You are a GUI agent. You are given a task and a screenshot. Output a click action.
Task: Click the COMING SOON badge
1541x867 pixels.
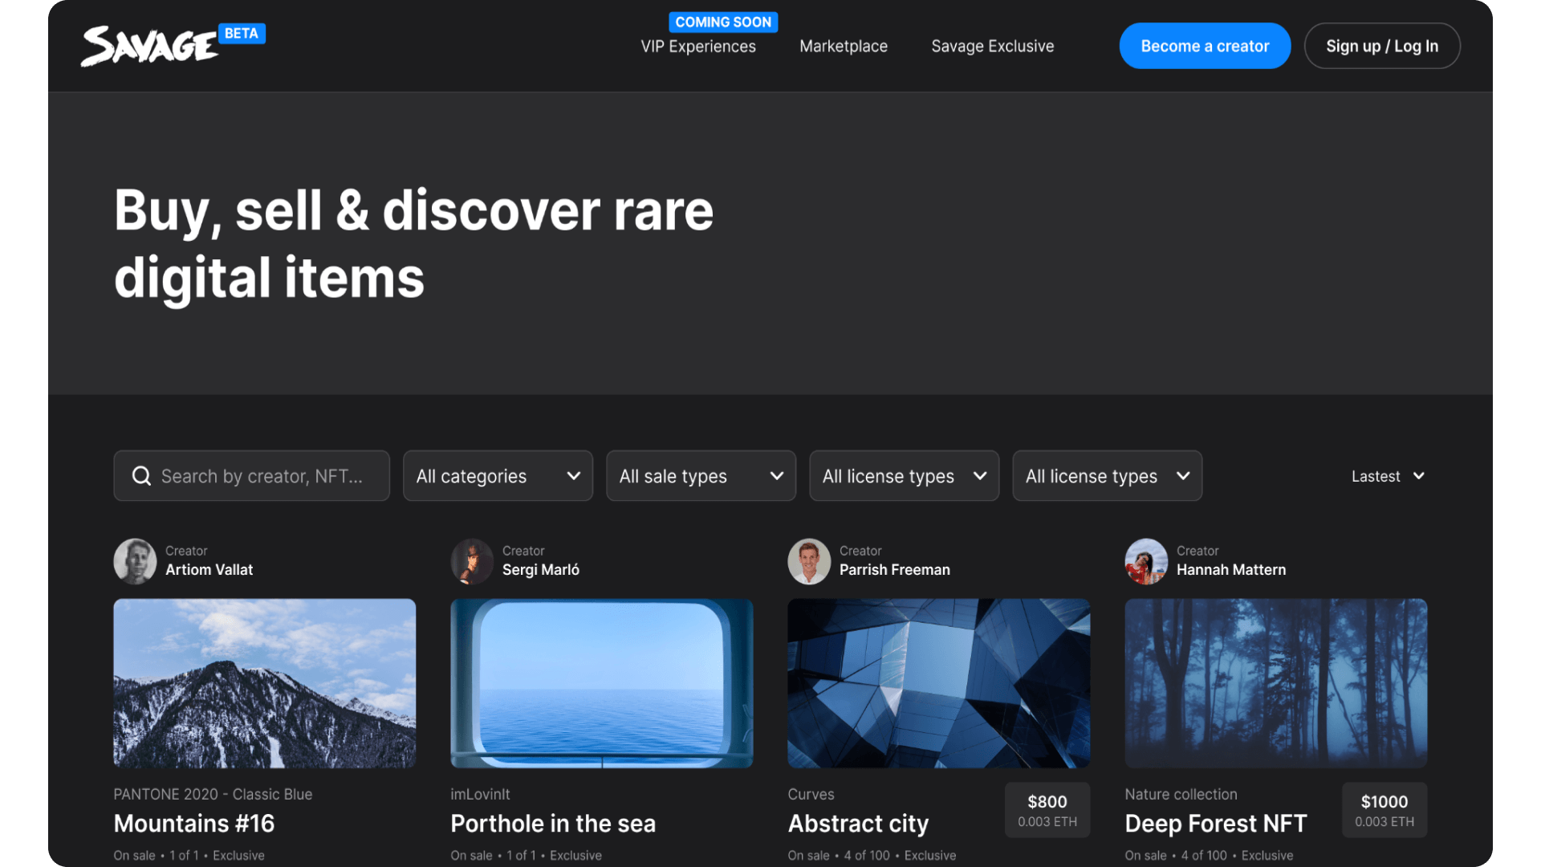tap(723, 22)
